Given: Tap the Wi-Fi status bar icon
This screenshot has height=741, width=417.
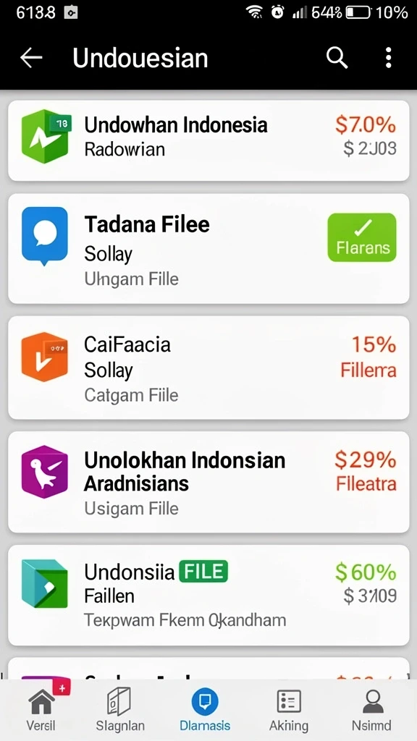Looking at the screenshot, I should click(x=255, y=13).
